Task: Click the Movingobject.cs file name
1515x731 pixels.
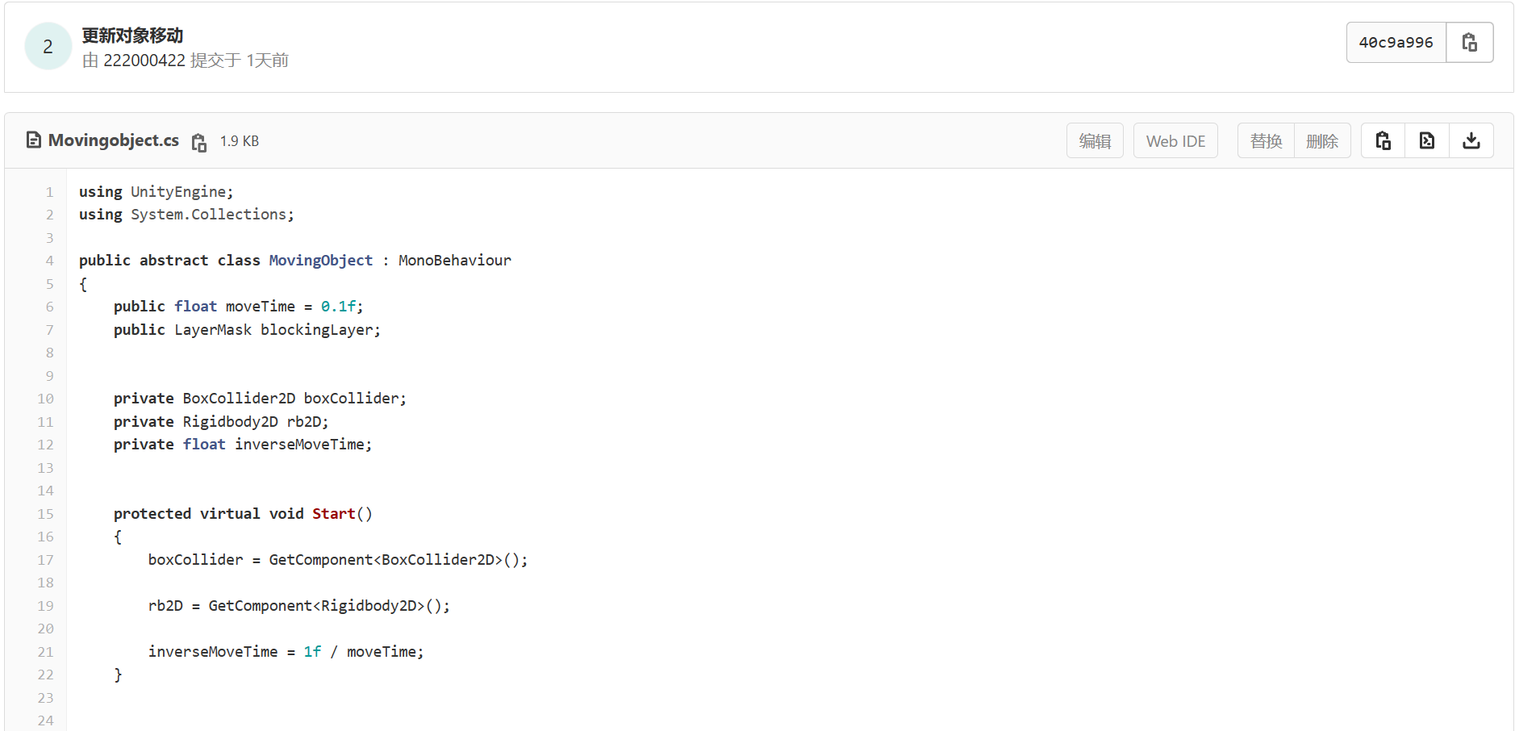Action: coord(114,140)
